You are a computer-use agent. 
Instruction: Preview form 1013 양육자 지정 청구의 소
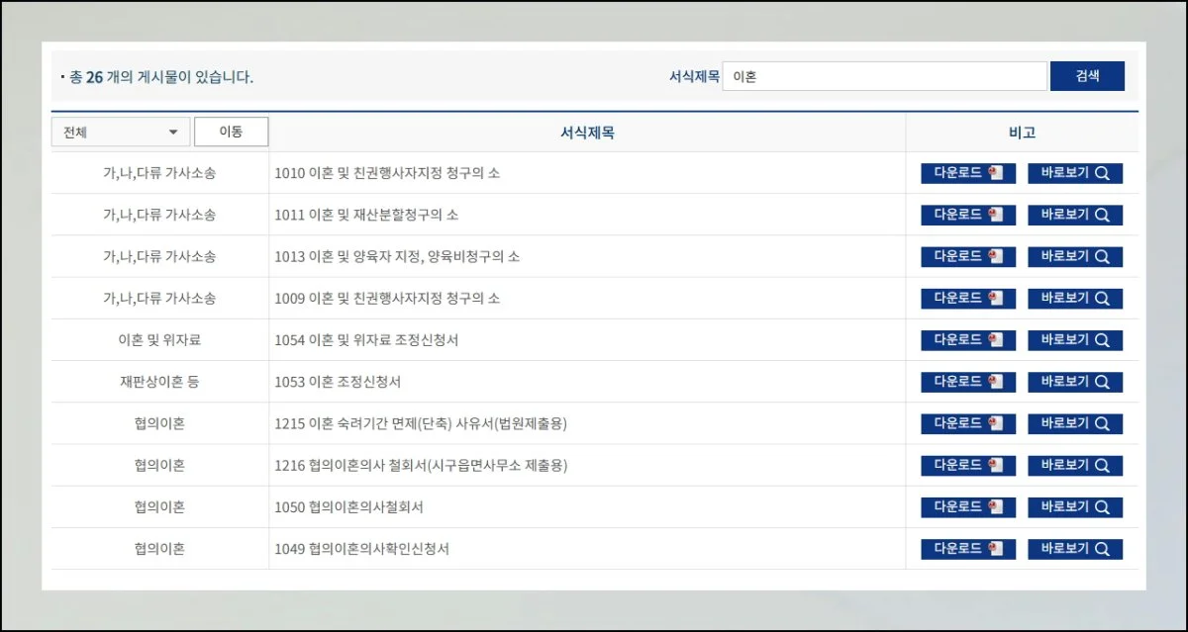(x=1074, y=256)
